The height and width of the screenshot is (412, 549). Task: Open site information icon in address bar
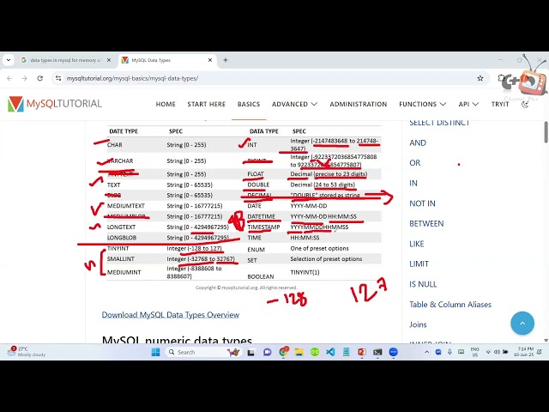tap(58, 78)
